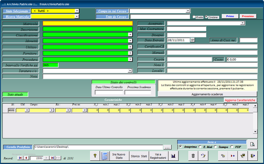The image size is (264, 164).
Task: Click the Primo search button
Action: (x=230, y=16)
